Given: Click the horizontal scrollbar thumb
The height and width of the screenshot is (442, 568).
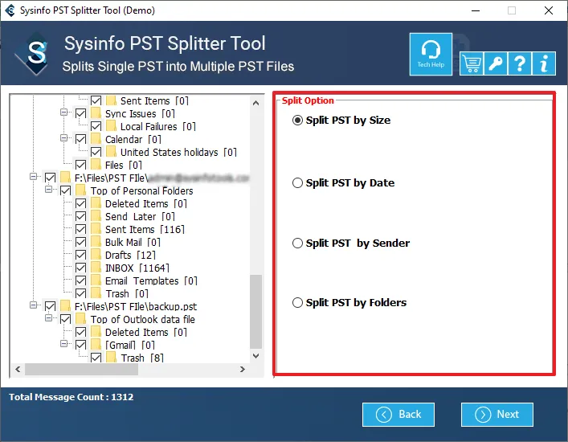Looking at the screenshot, I should pyautogui.click(x=81, y=369).
